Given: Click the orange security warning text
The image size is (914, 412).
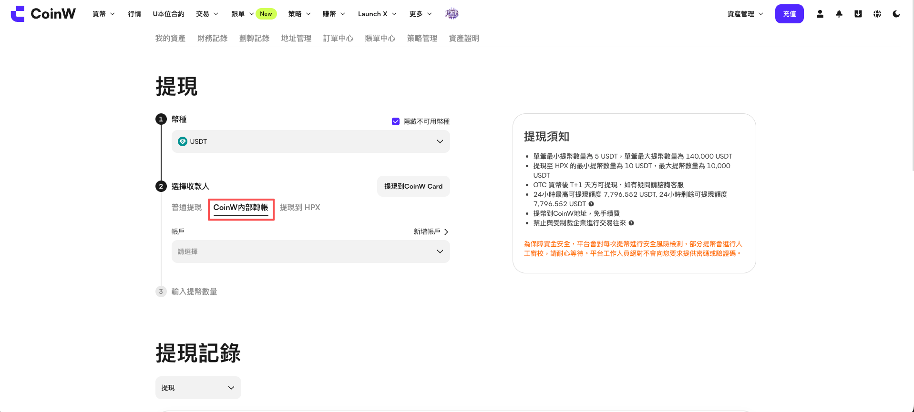Looking at the screenshot, I should [x=633, y=249].
